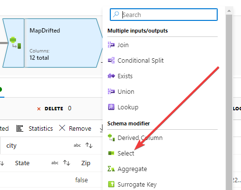This screenshot has height=190, width=241.
Task: Click the Remove button
Action: pos(75,128)
